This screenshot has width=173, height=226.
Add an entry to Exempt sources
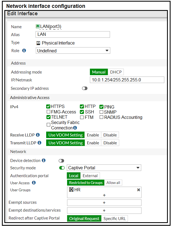(x=104, y=203)
